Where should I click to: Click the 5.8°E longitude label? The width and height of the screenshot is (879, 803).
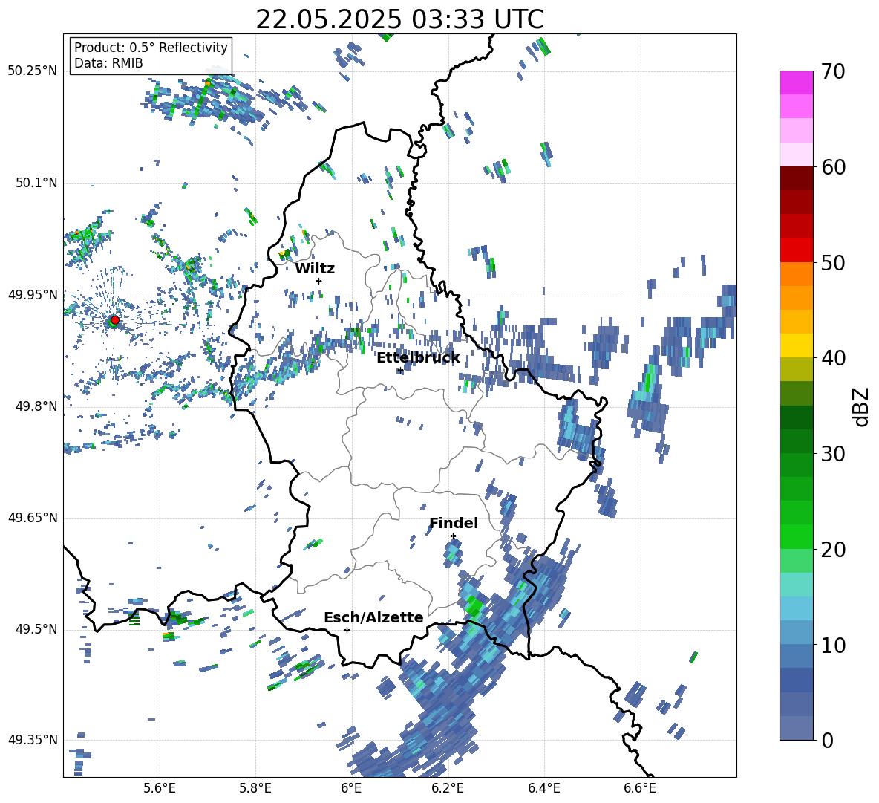coord(255,788)
